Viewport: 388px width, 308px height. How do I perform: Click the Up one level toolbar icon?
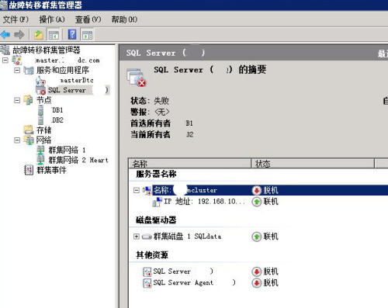pos(39,34)
